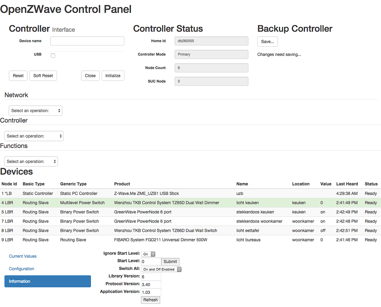The height and width of the screenshot is (307, 381).
Task: Submit the Start Level value
Action: point(170,262)
